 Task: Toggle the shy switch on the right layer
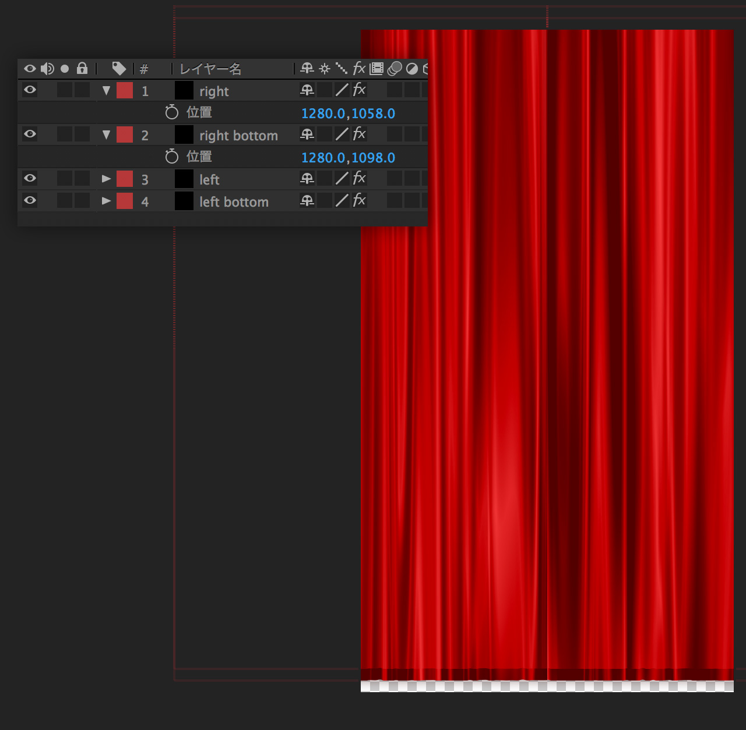coord(307,90)
